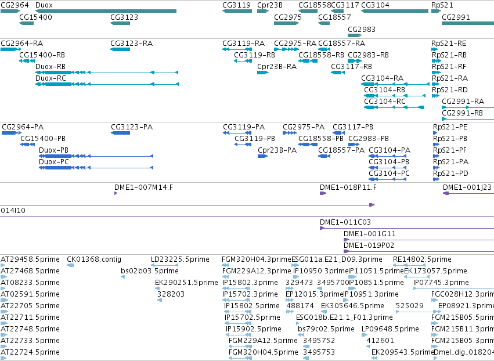Click transcript CG3123-RA
The image size is (494, 361).
click(x=131, y=44)
